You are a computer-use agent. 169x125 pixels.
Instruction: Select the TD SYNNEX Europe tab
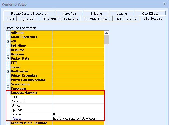(97, 19)
